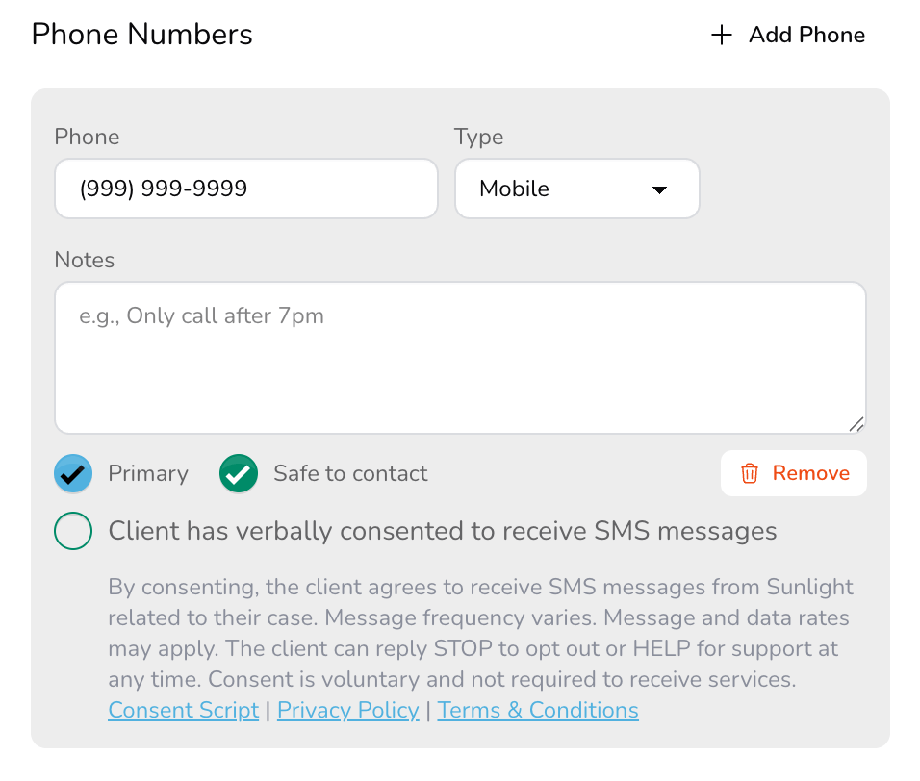920x781 pixels.
Task: Collapse the Mobile type selector
Action: pos(576,189)
